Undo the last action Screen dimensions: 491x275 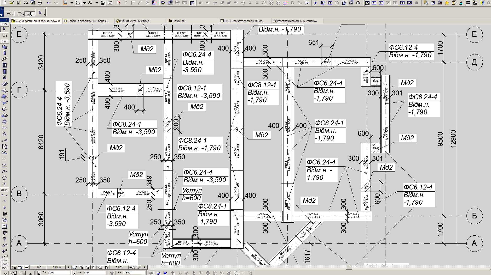pyautogui.click(x=49, y=3)
